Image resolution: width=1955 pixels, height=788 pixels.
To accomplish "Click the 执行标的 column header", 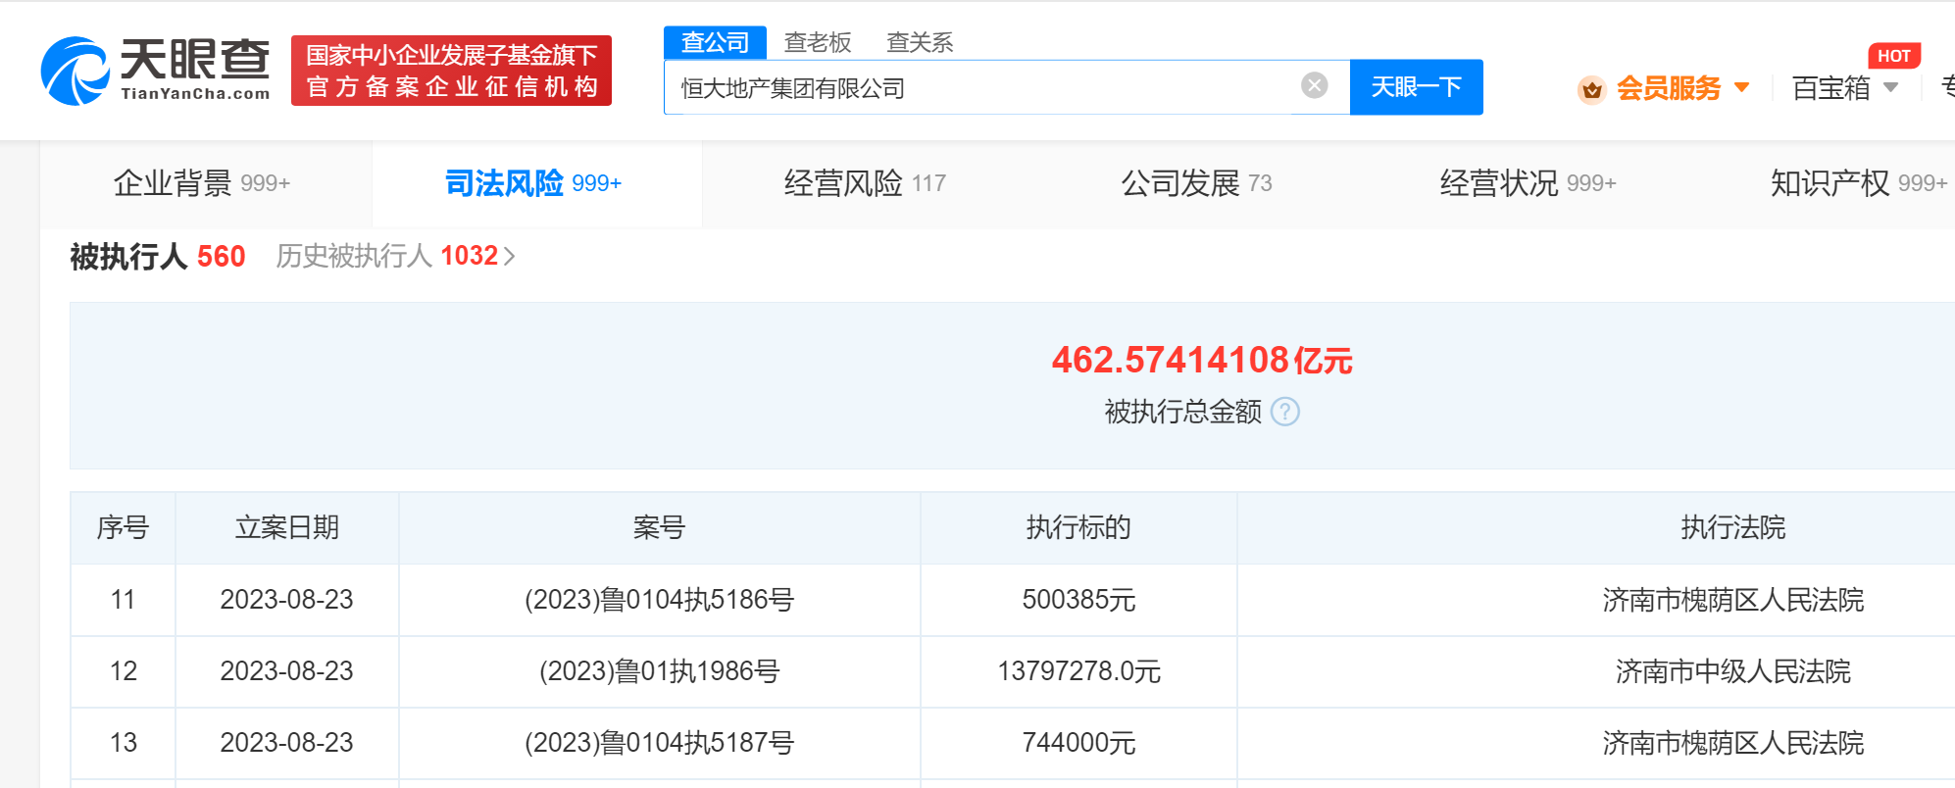I will click(x=1078, y=527).
